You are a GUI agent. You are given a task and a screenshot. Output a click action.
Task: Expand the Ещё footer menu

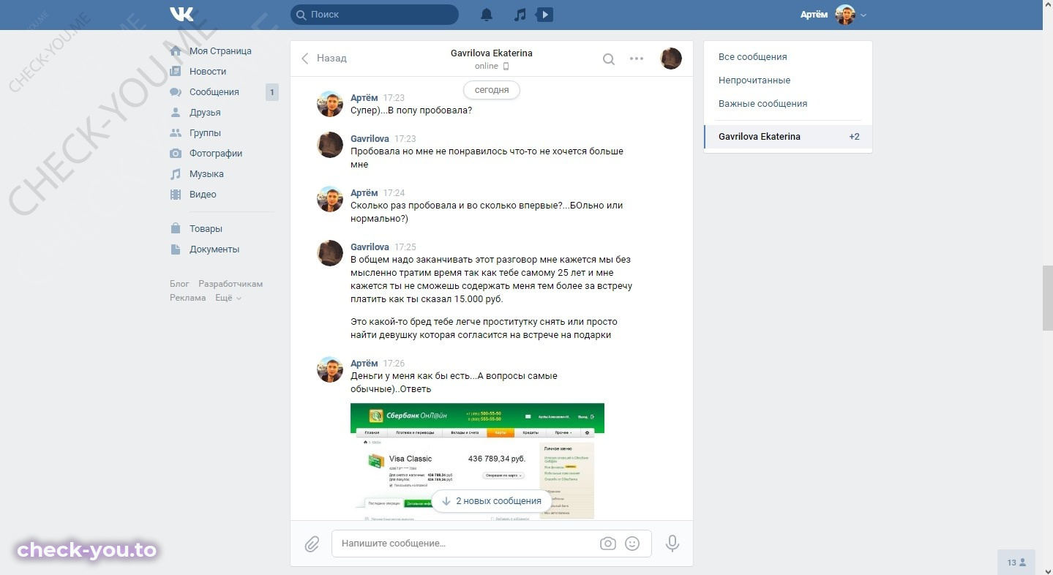tap(228, 298)
